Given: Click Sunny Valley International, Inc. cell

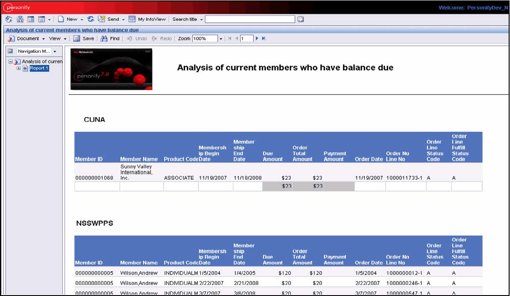Looking at the screenshot, I should coord(136,172).
